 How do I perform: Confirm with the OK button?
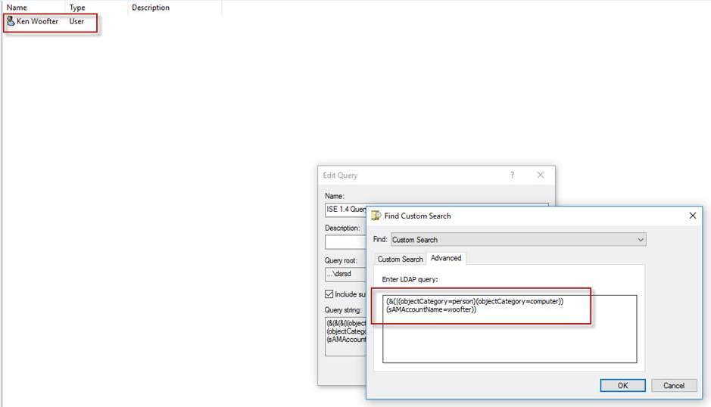point(622,385)
